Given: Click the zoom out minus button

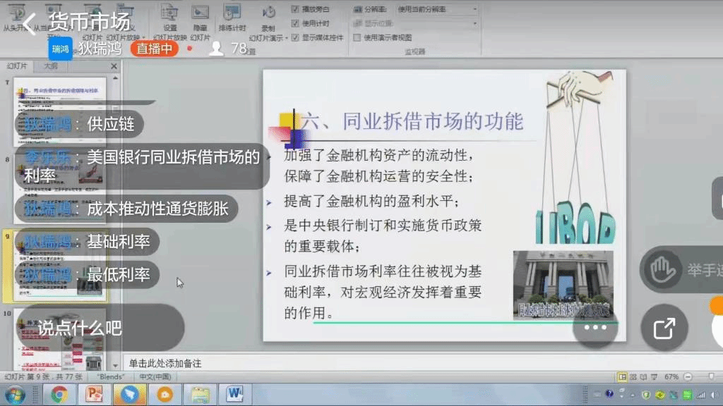Looking at the screenshot, I should (x=688, y=377).
